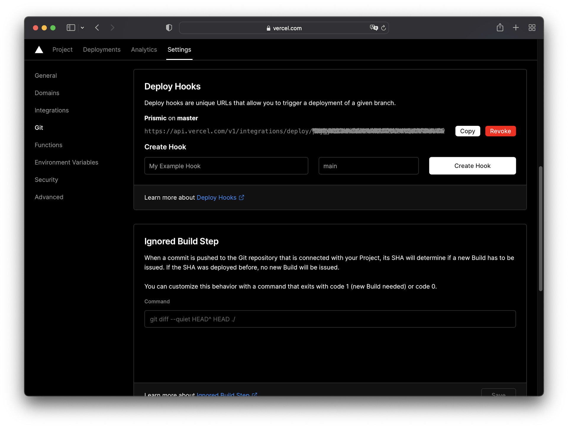
Task: Click the hook name input field
Action: coord(226,165)
